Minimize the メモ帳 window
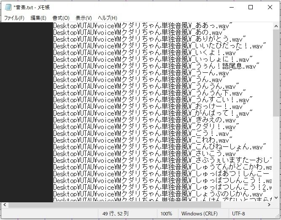The height and width of the screenshot is (220, 281). (232, 7)
